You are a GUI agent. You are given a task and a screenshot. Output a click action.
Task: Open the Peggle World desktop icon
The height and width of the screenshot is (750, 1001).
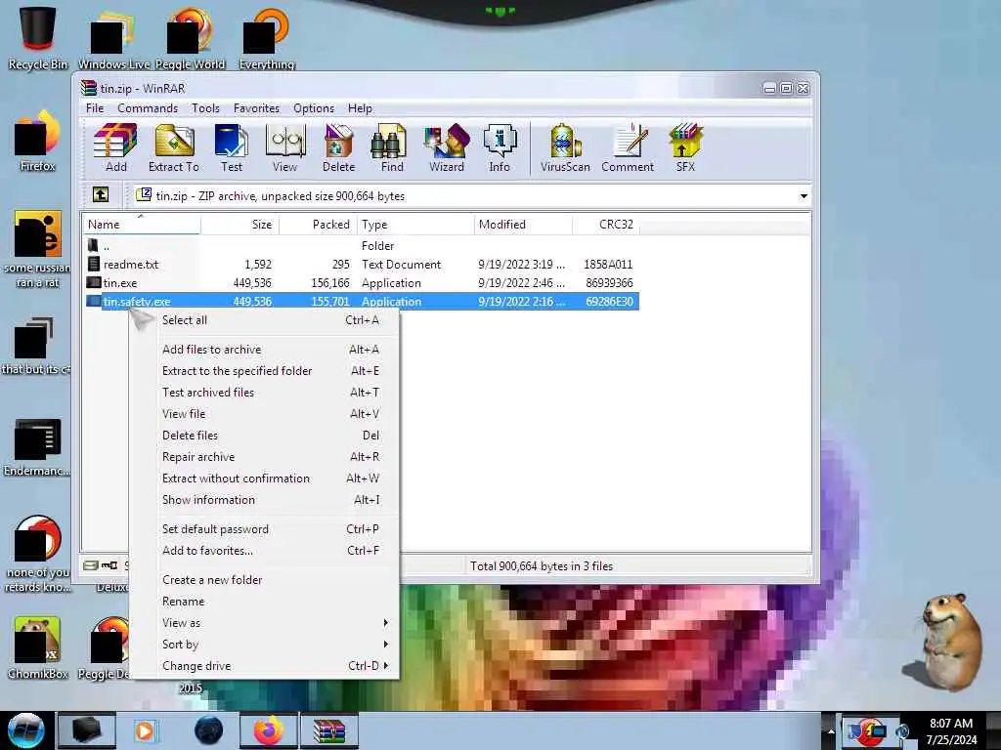(x=190, y=36)
